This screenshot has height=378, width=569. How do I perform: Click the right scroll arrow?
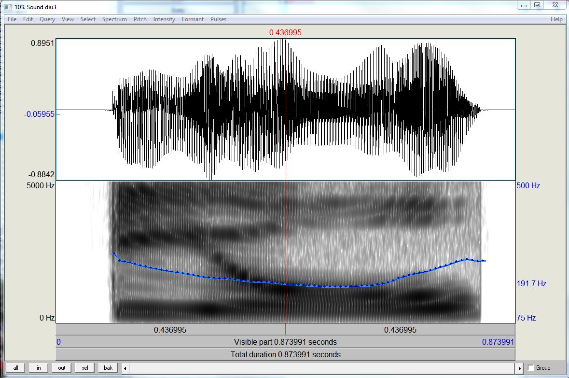519,368
